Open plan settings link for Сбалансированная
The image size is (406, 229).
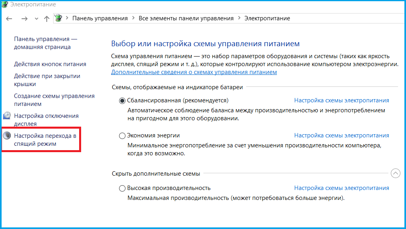[341, 100]
